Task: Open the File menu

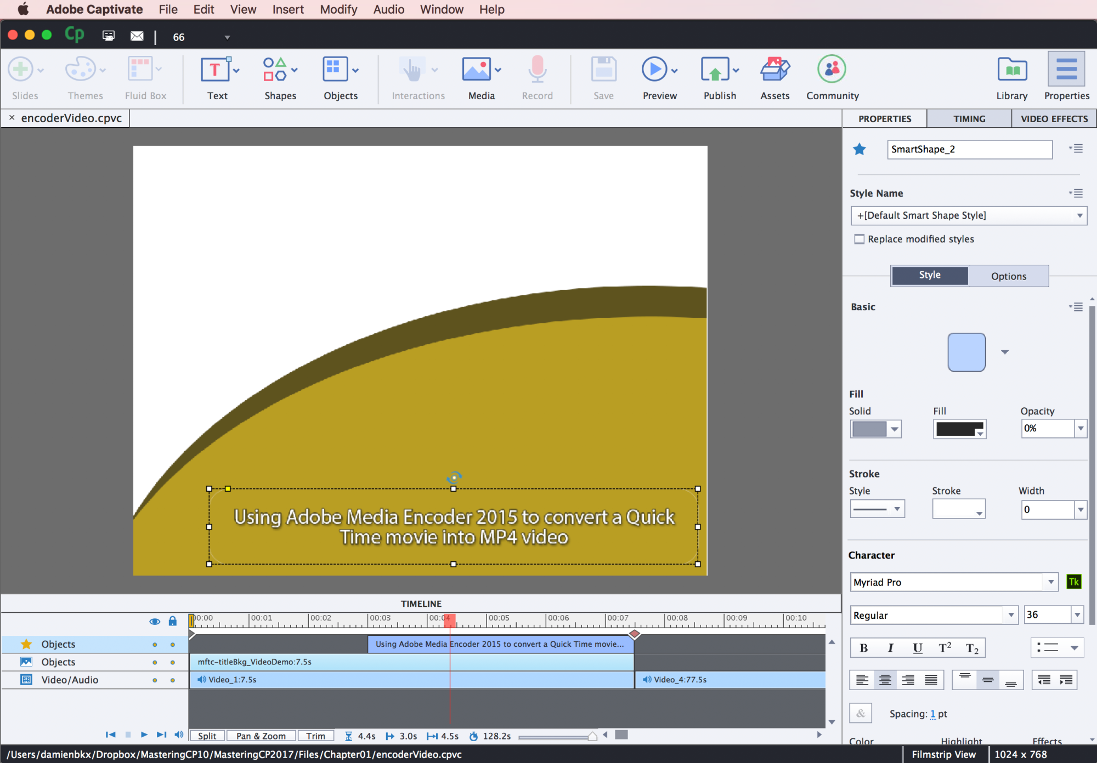Action: coord(168,9)
